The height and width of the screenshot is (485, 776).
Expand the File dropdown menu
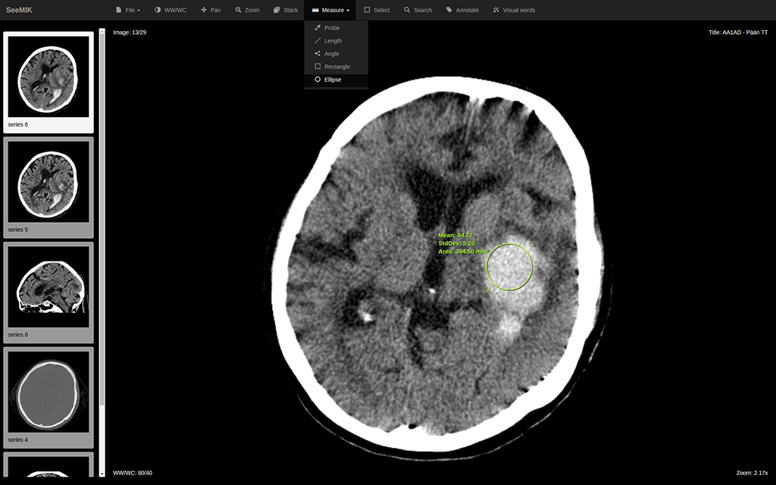click(x=127, y=10)
